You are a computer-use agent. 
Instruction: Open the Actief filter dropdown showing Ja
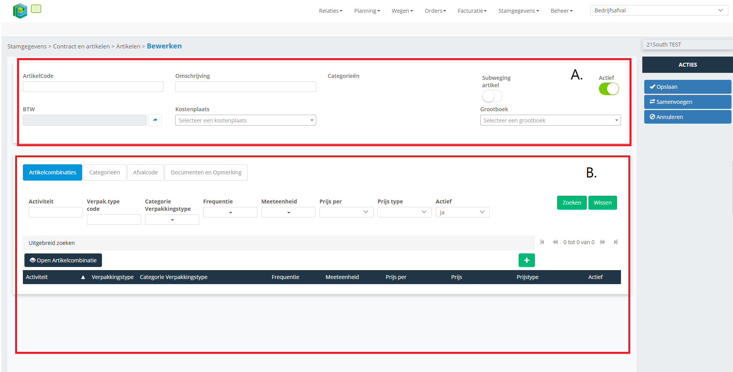(x=462, y=212)
